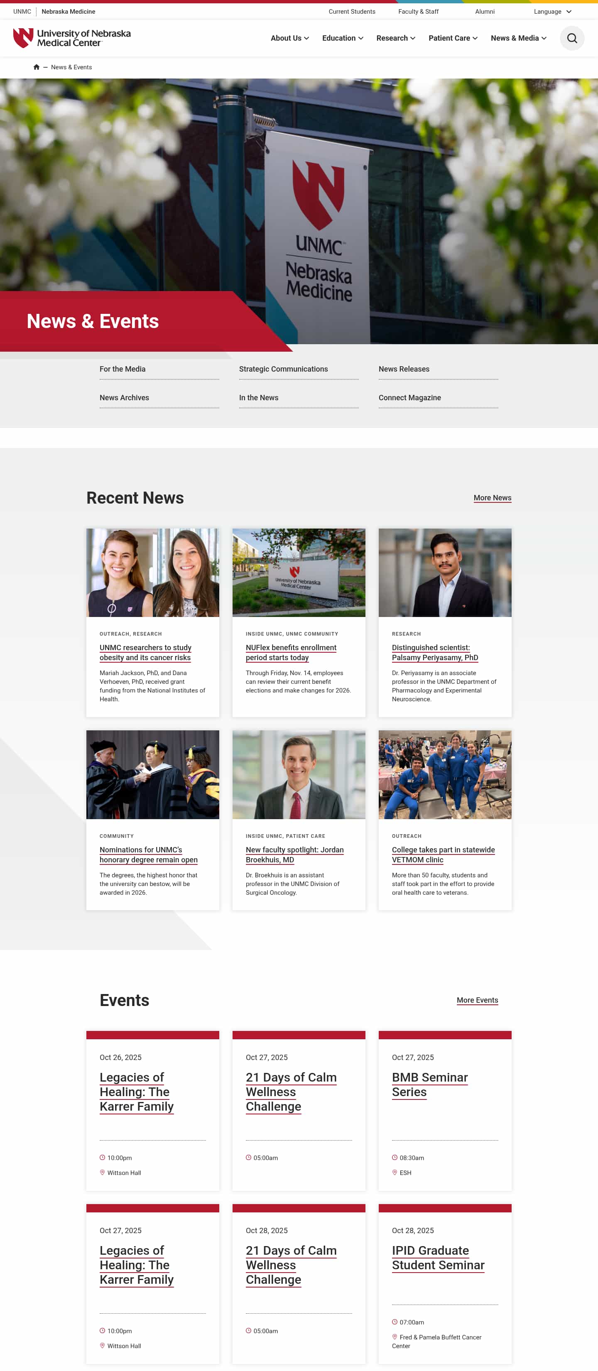Click clock icon on Oct 27 Calm card
Viewport: 598px width, 1371px height.
[x=248, y=1158]
